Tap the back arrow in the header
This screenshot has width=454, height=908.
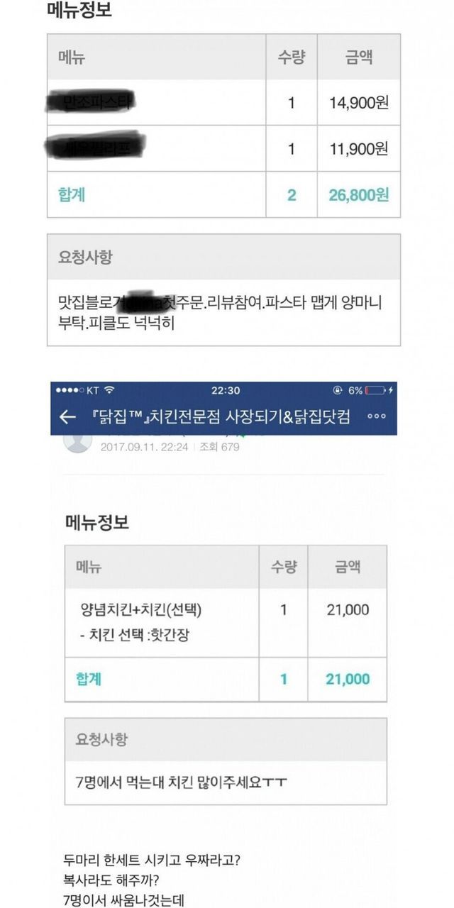pos(67,417)
